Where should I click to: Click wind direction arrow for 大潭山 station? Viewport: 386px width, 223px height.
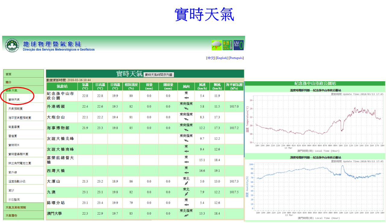(186, 183)
